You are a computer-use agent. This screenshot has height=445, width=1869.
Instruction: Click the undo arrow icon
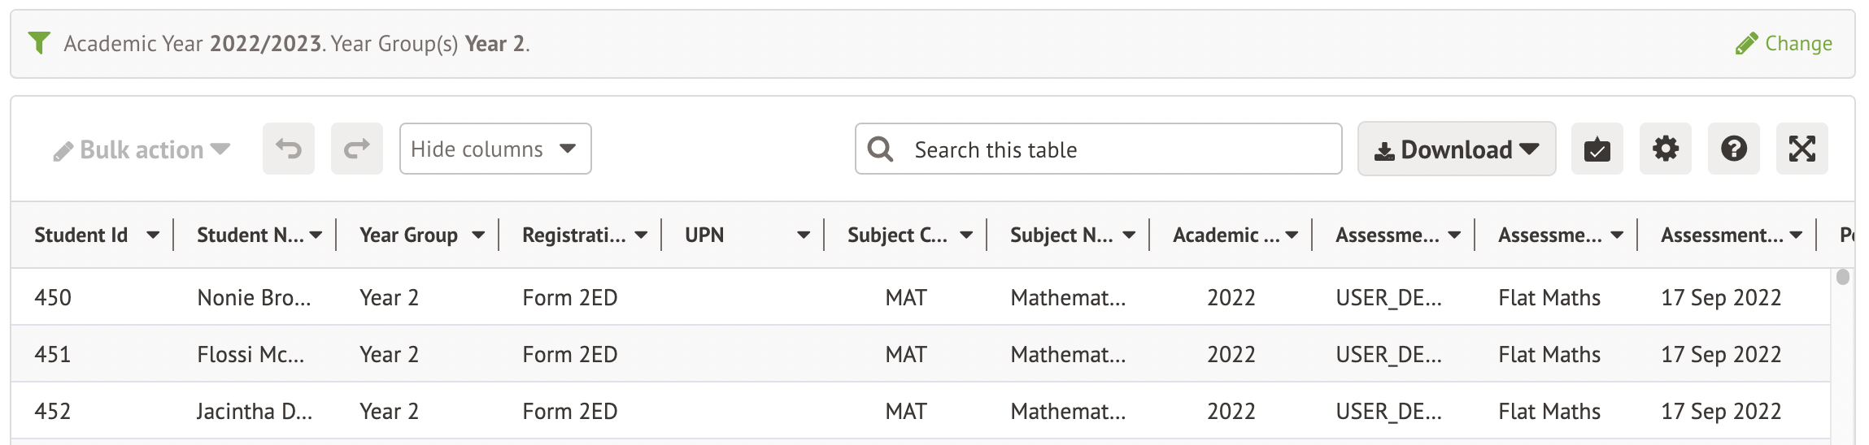[x=289, y=149]
